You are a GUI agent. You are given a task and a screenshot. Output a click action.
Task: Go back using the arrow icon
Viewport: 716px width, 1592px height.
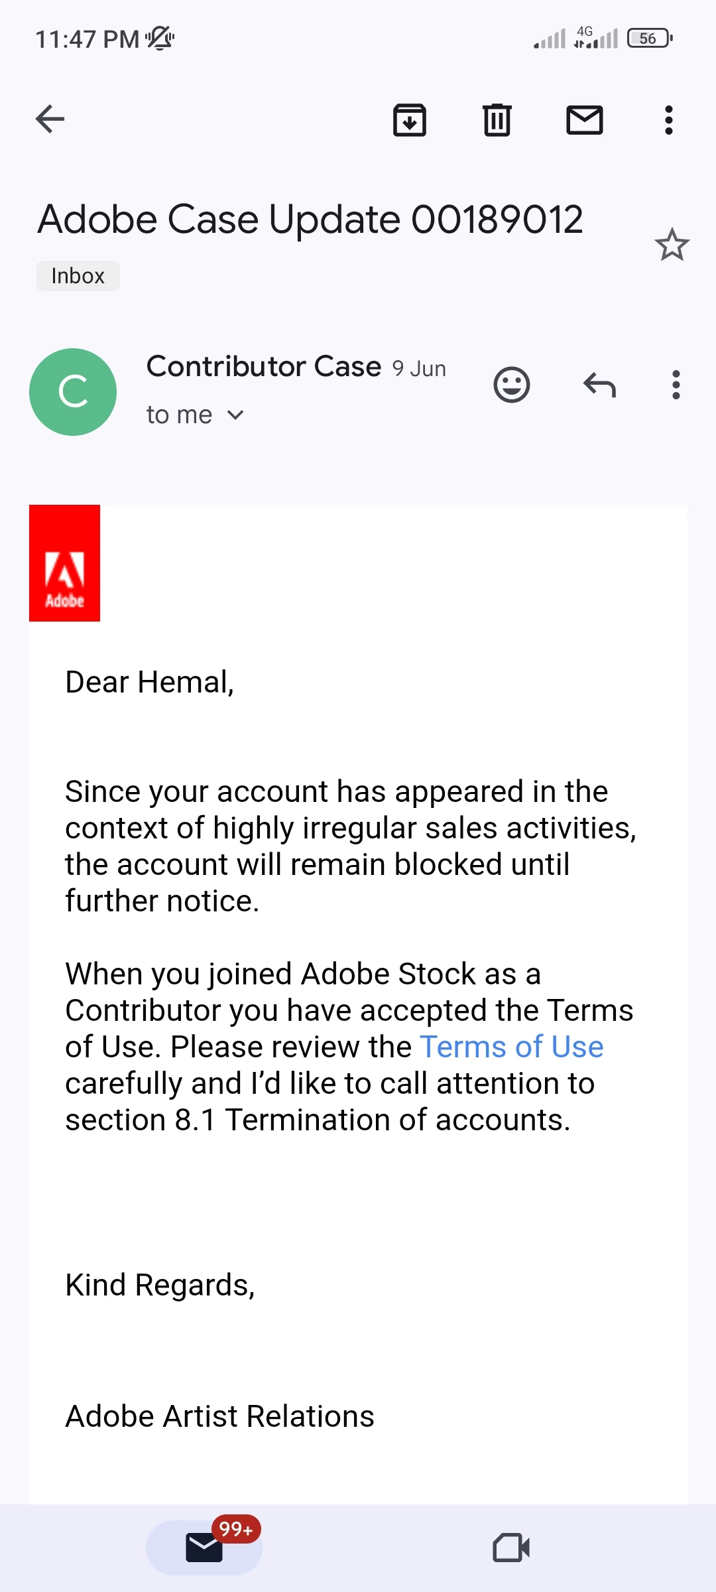coord(50,119)
